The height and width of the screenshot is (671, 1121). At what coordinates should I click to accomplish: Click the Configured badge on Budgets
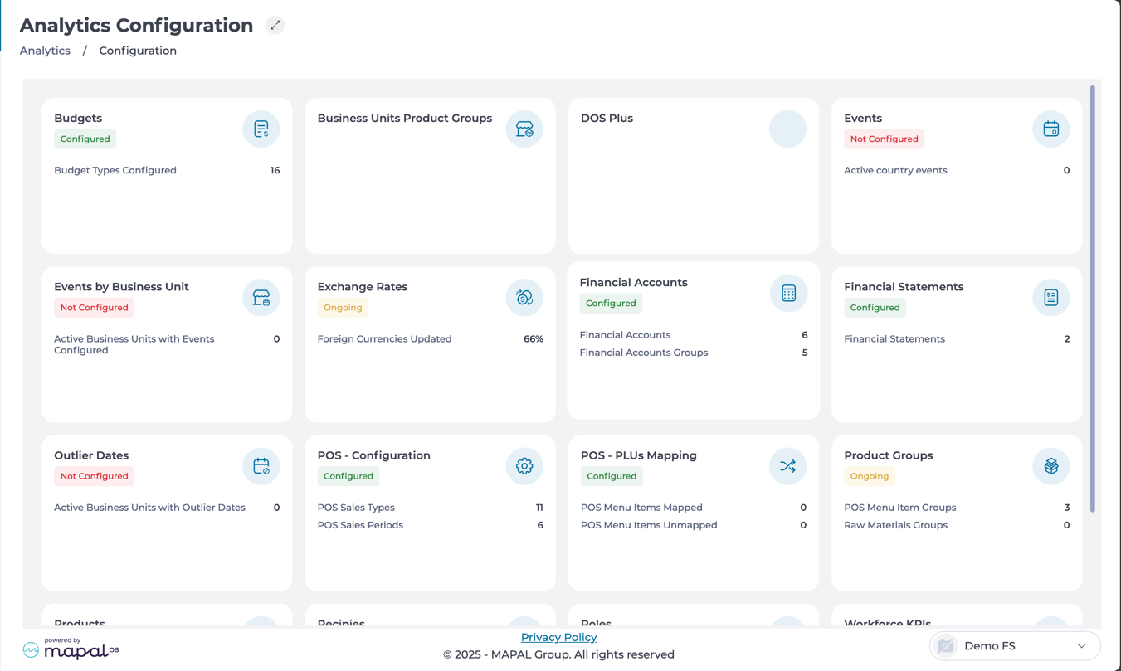click(85, 139)
